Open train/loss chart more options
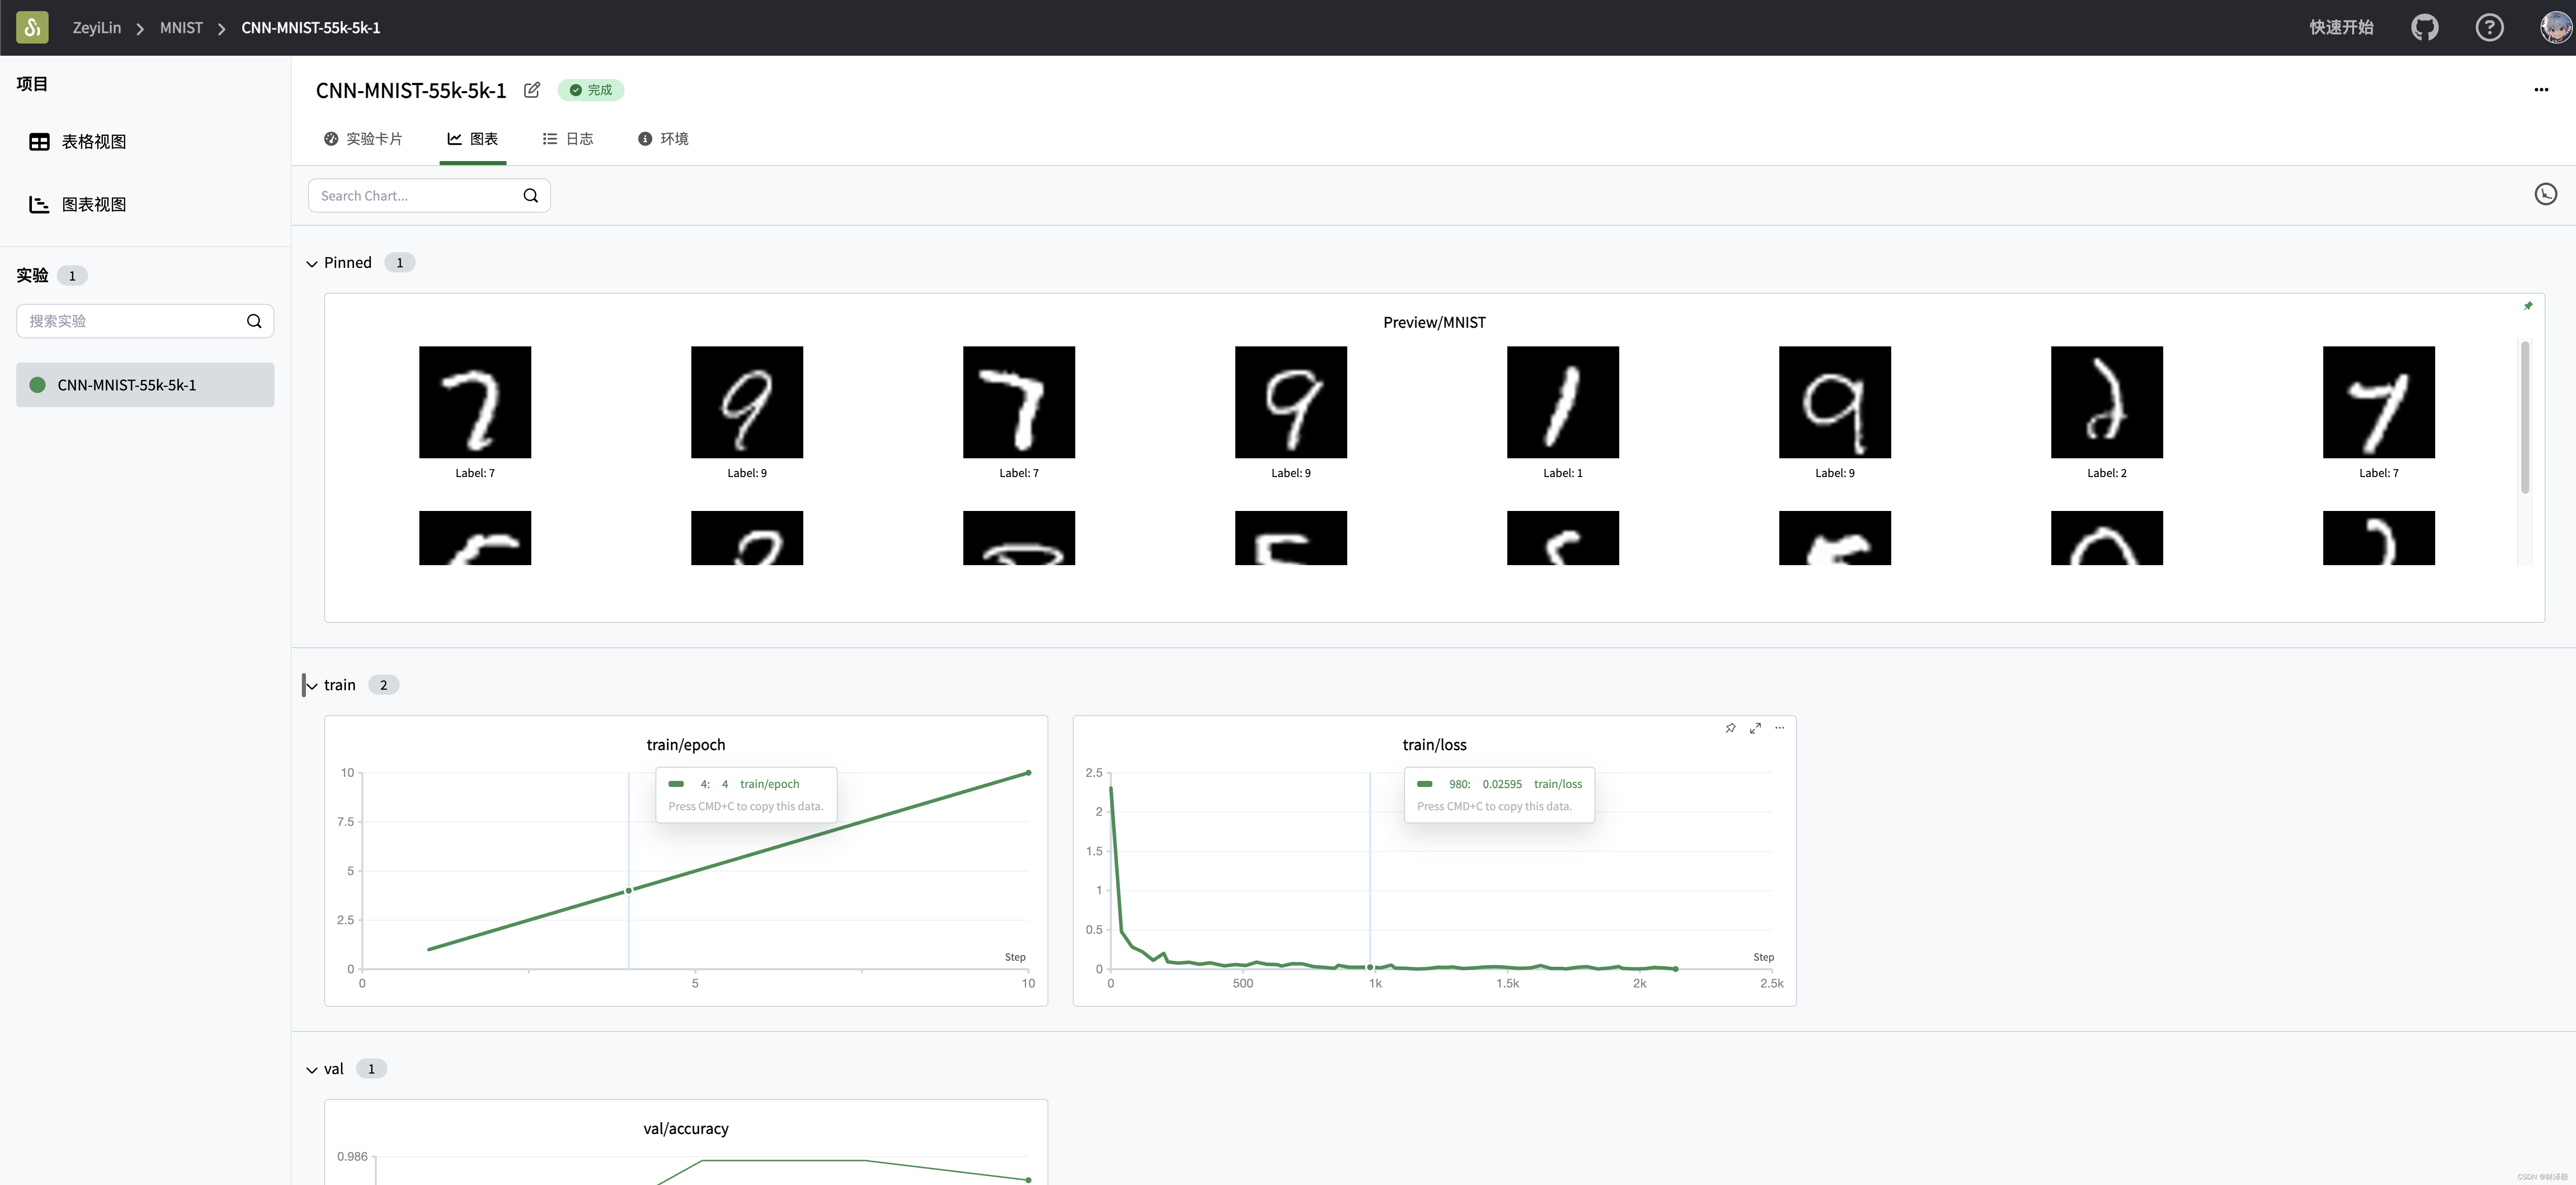 pyautogui.click(x=1780, y=728)
